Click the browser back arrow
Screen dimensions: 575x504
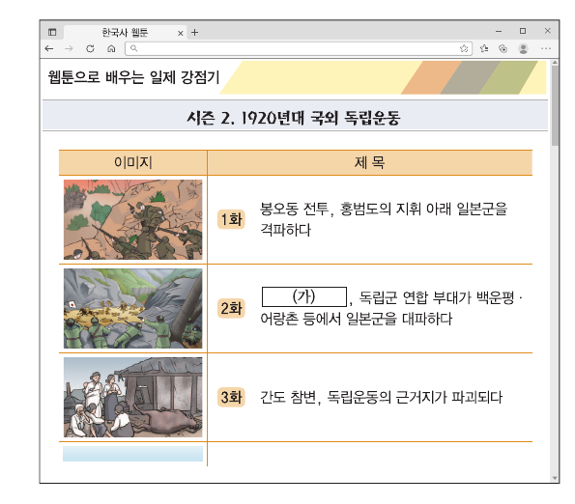tap(49, 48)
